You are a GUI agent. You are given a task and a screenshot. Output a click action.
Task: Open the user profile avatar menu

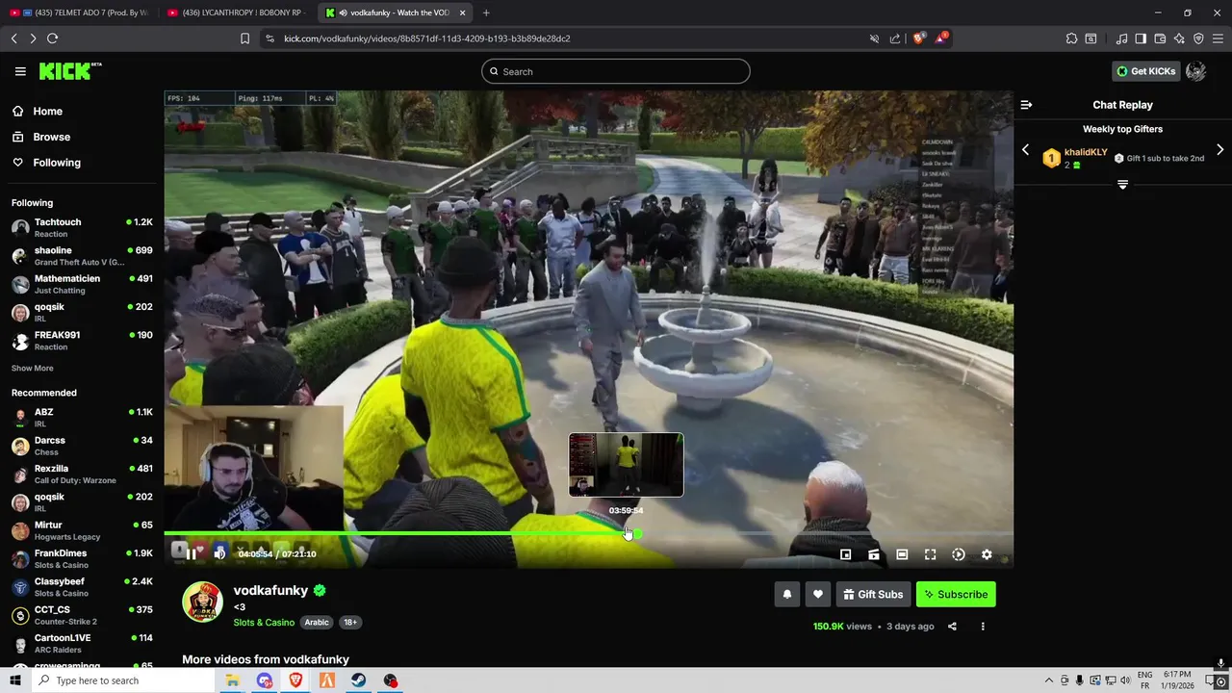click(1196, 71)
